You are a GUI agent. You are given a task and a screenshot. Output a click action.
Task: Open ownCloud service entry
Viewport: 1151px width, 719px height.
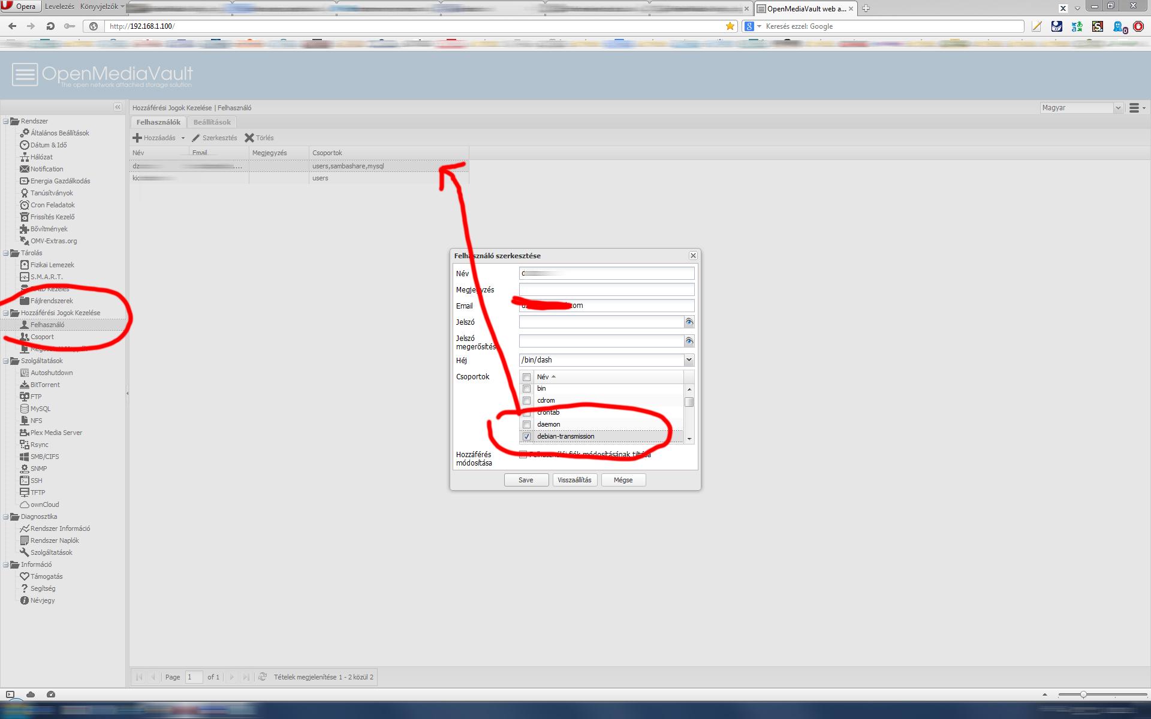tap(44, 504)
